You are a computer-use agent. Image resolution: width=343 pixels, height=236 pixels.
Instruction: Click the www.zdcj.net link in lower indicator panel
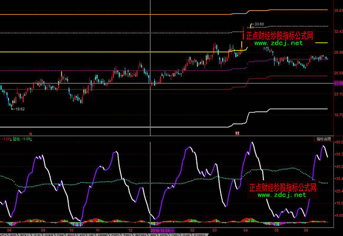[x=282, y=195]
